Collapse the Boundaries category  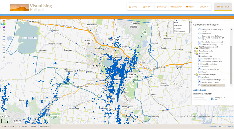(195, 54)
